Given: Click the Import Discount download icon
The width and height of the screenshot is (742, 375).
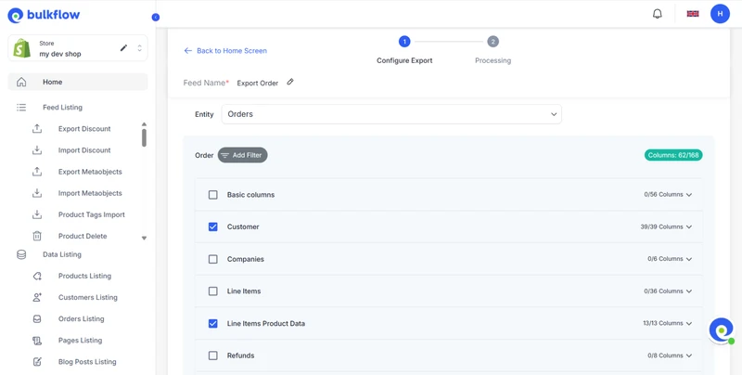Looking at the screenshot, I should click(x=37, y=150).
